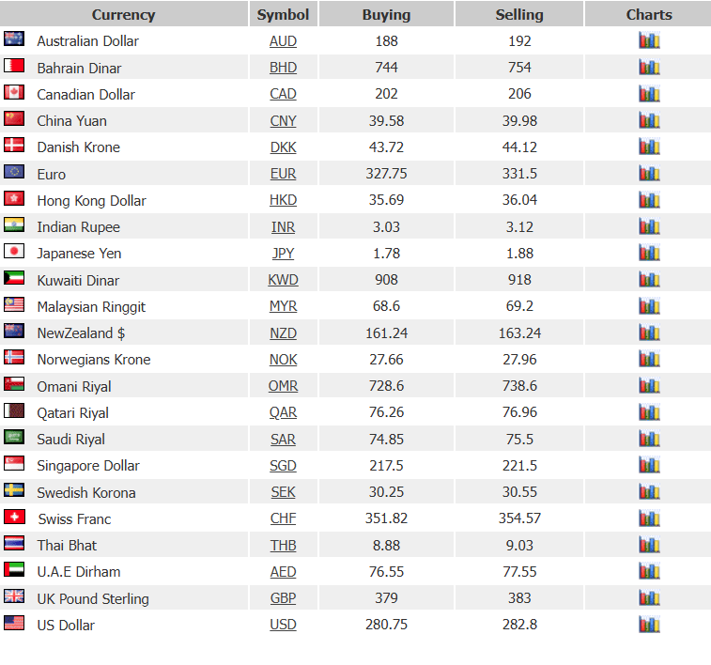711x665 pixels.
Task: Follow the AUD symbol link
Action: 283,41
